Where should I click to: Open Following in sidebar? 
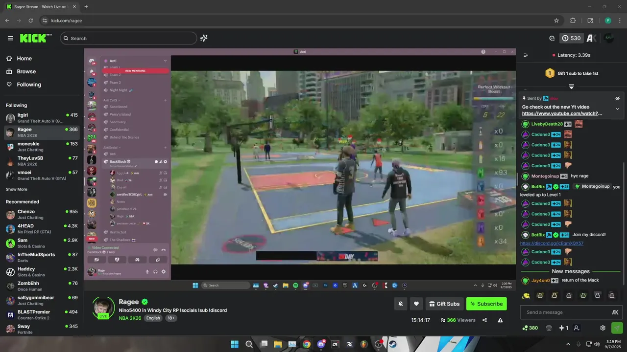(x=42, y=85)
